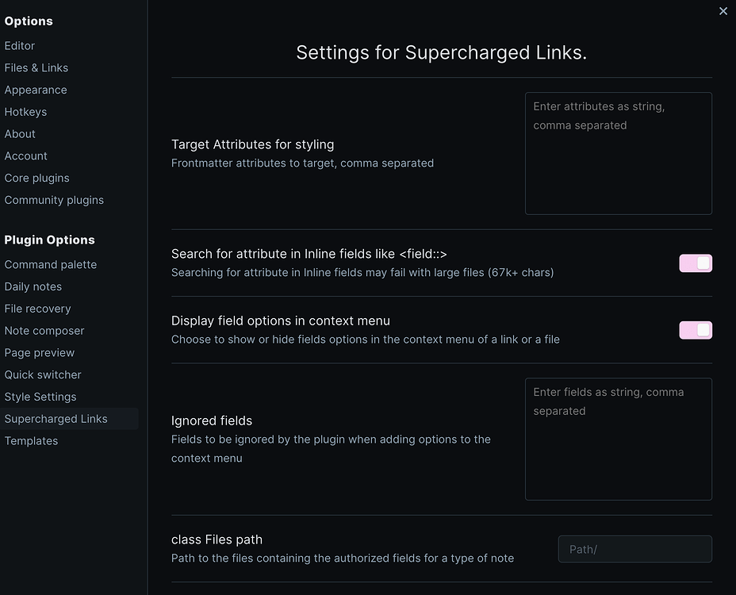Open Quick switcher plugin options
The height and width of the screenshot is (595, 736).
click(43, 374)
